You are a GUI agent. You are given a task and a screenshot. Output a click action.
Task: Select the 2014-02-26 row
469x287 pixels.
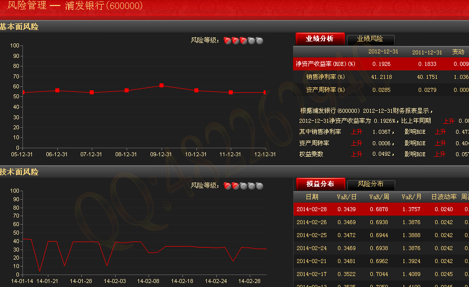point(381,222)
